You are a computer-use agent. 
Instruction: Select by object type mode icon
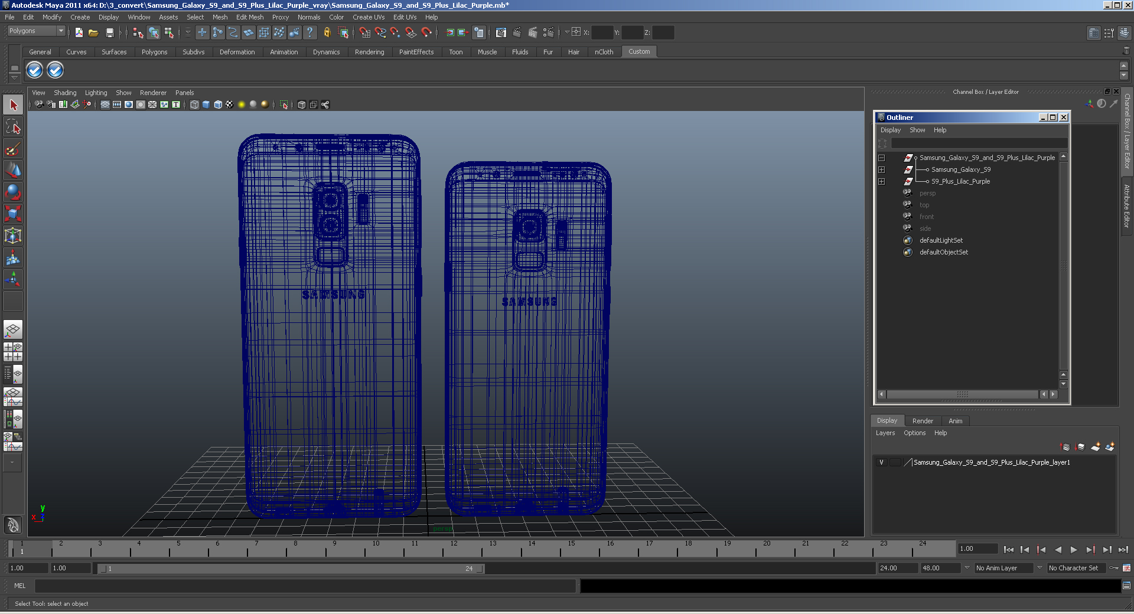[154, 32]
